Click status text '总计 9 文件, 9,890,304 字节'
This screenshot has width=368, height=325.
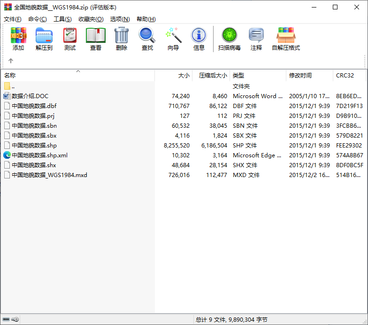click(231, 319)
